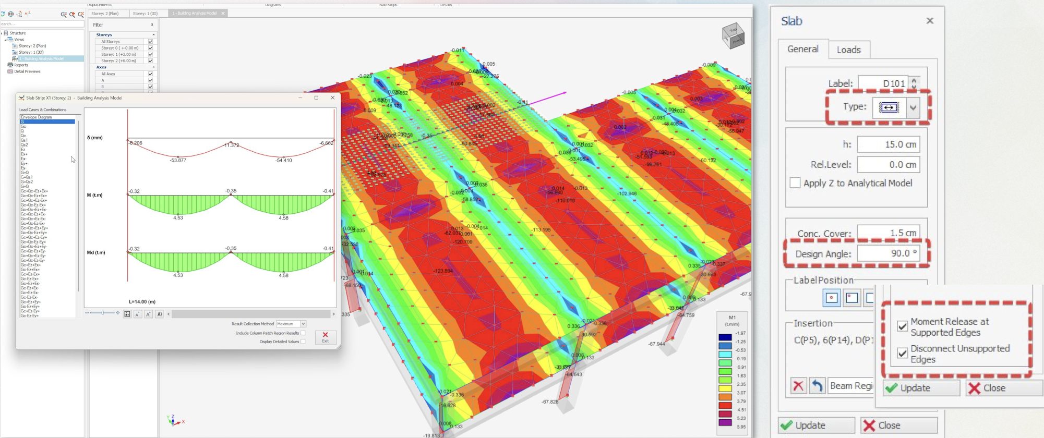Open the slab Type dropdown
1044x438 pixels.
click(913, 108)
